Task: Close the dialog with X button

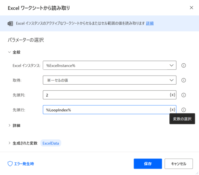Action: 191,8
